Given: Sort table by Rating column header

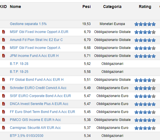Looking at the screenshot, I should point(145,7).
